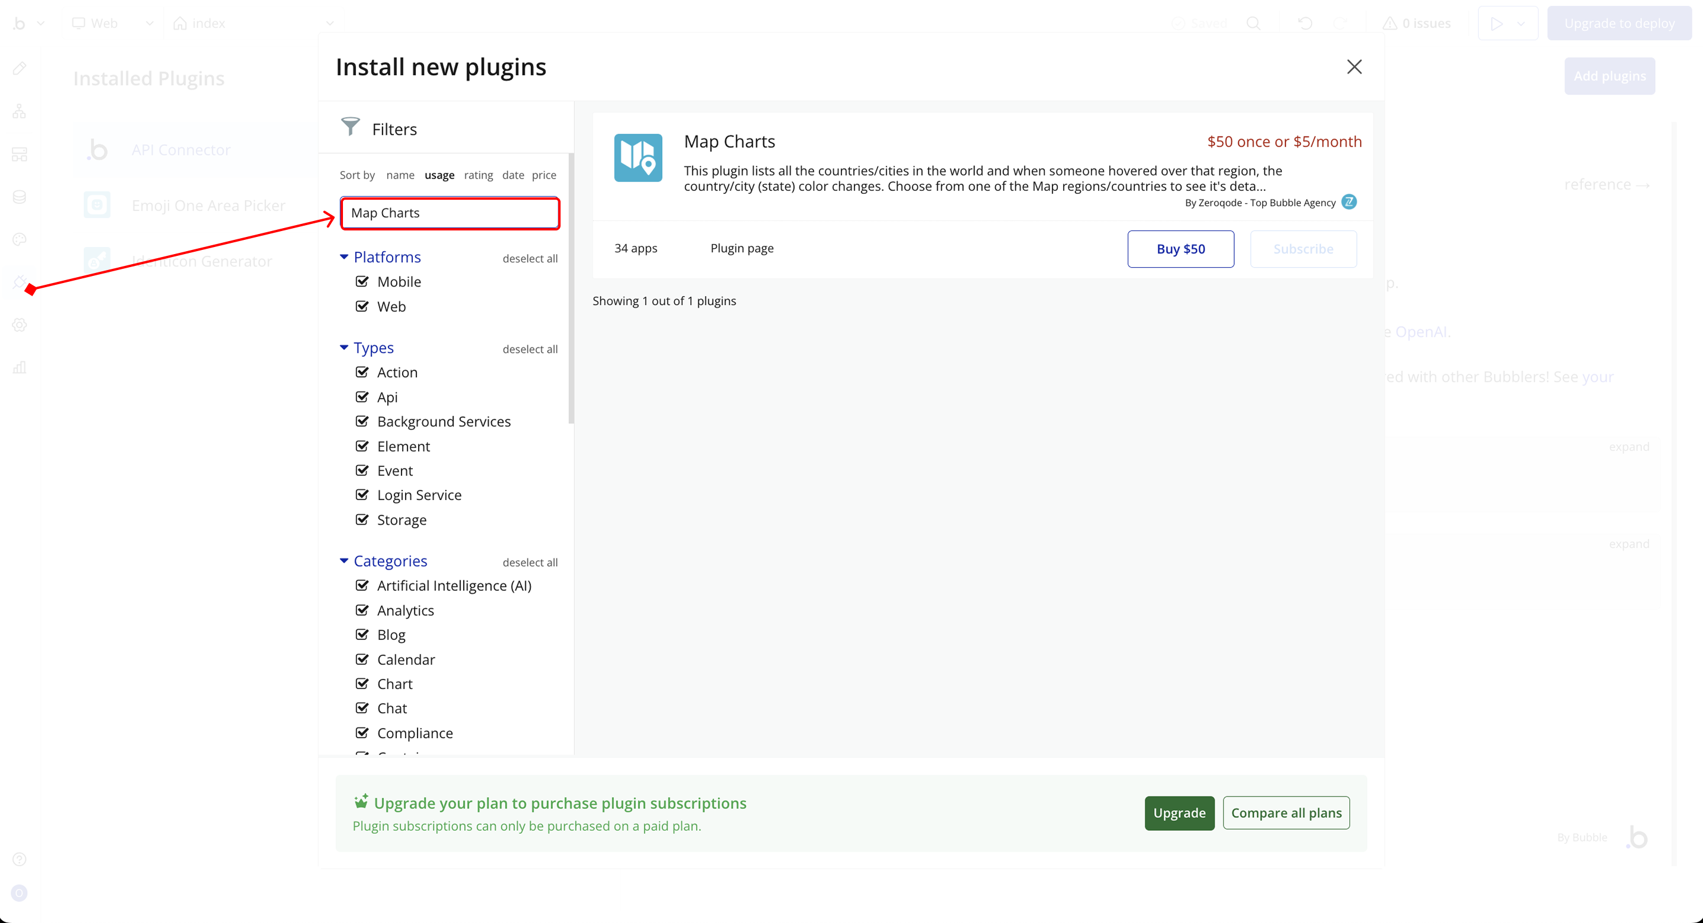Click the Filters funnel icon
Viewport: 1703px width, 923px height.
coord(349,127)
